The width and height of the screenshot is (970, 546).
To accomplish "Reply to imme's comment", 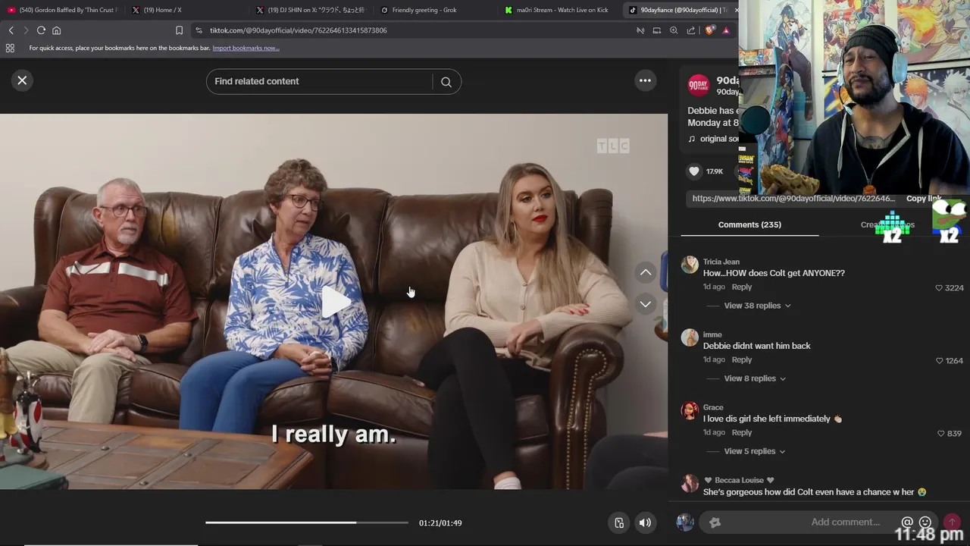I will click(x=741, y=359).
